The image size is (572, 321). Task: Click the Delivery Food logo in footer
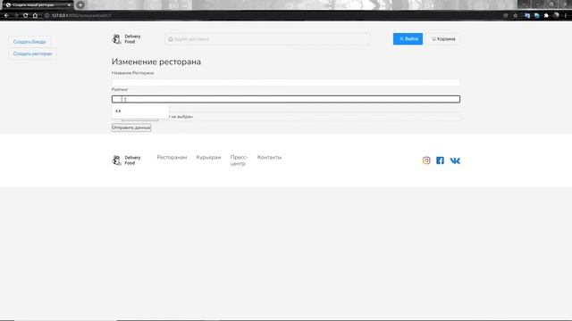126,160
